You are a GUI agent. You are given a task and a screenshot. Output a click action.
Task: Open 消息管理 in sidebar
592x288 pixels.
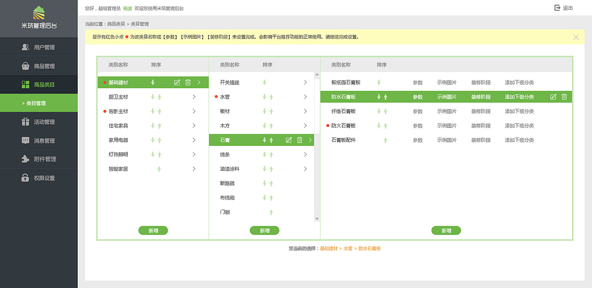pos(39,141)
